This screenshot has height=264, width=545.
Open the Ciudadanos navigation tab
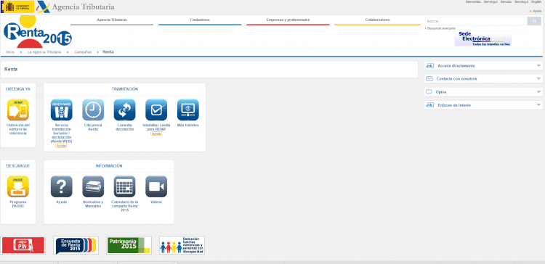click(x=200, y=20)
